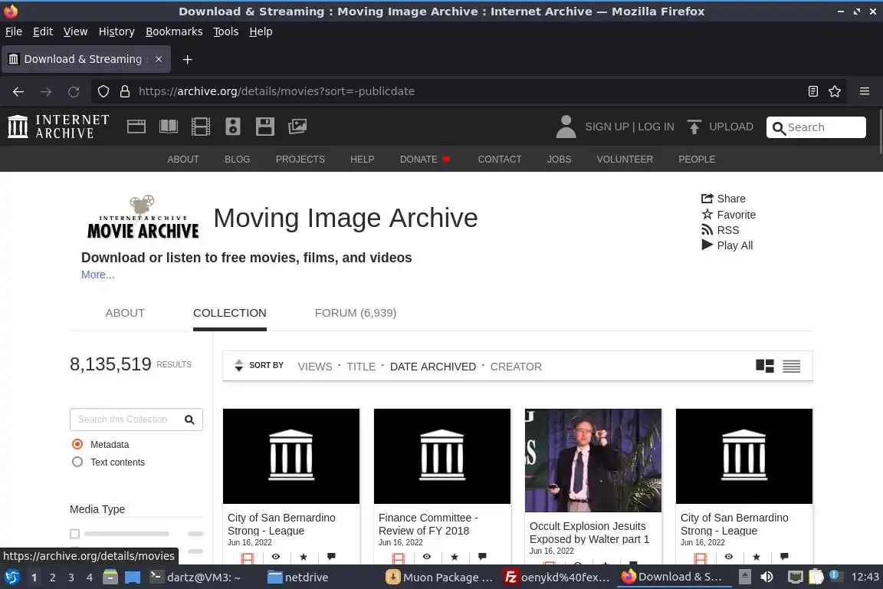The image size is (883, 589).
Task: Open the Audio speaker icon
Action: [x=232, y=127]
